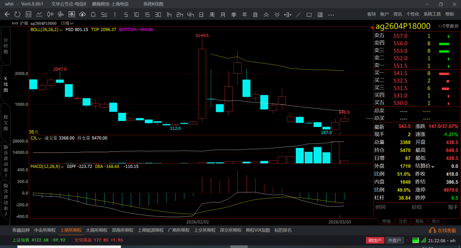
Task: Click the alert bell icon
Action: (x=93, y=14)
